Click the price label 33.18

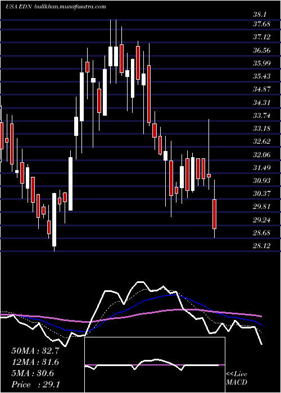pos(262,129)
